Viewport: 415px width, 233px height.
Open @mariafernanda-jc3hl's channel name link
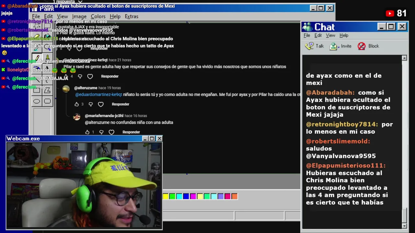coord(104,116)
